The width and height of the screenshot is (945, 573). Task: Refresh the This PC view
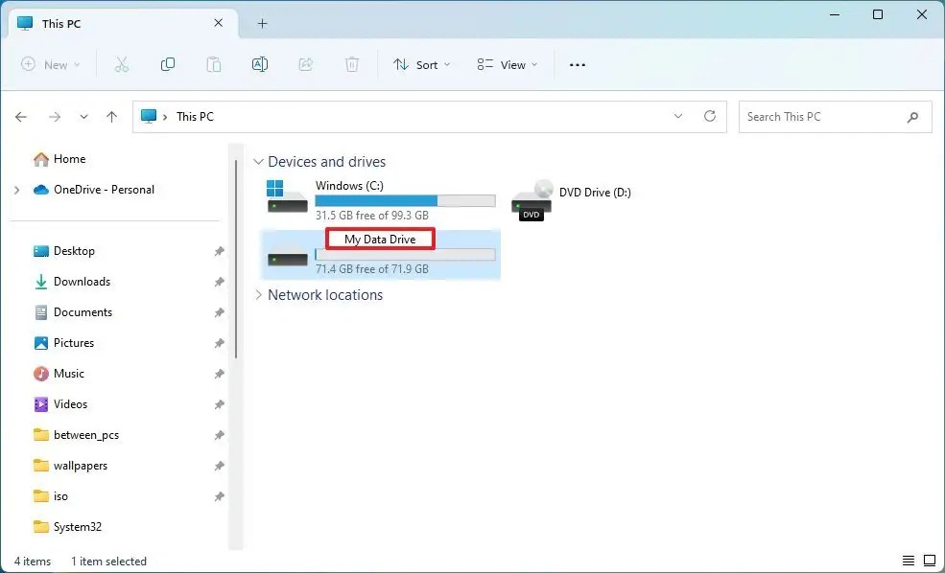coord(710,116)
